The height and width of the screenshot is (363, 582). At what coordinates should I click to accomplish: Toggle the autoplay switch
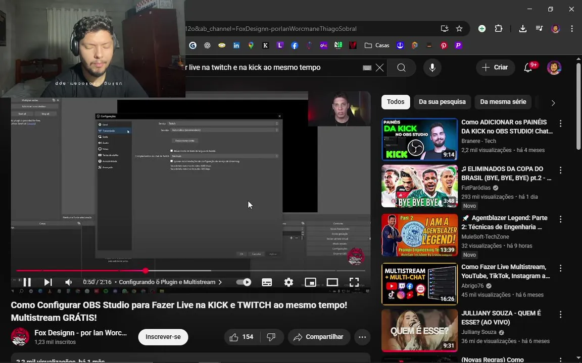tap(244, 282)
